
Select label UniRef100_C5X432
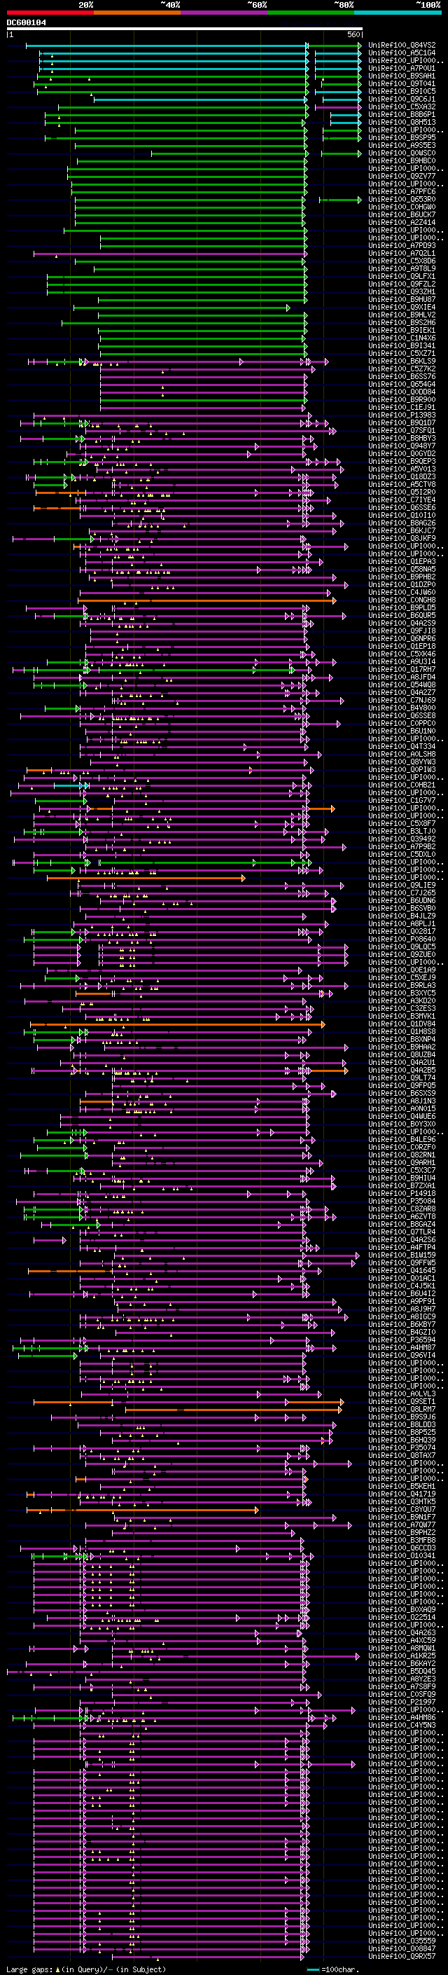pyautogui.click(x=402, y=106)
